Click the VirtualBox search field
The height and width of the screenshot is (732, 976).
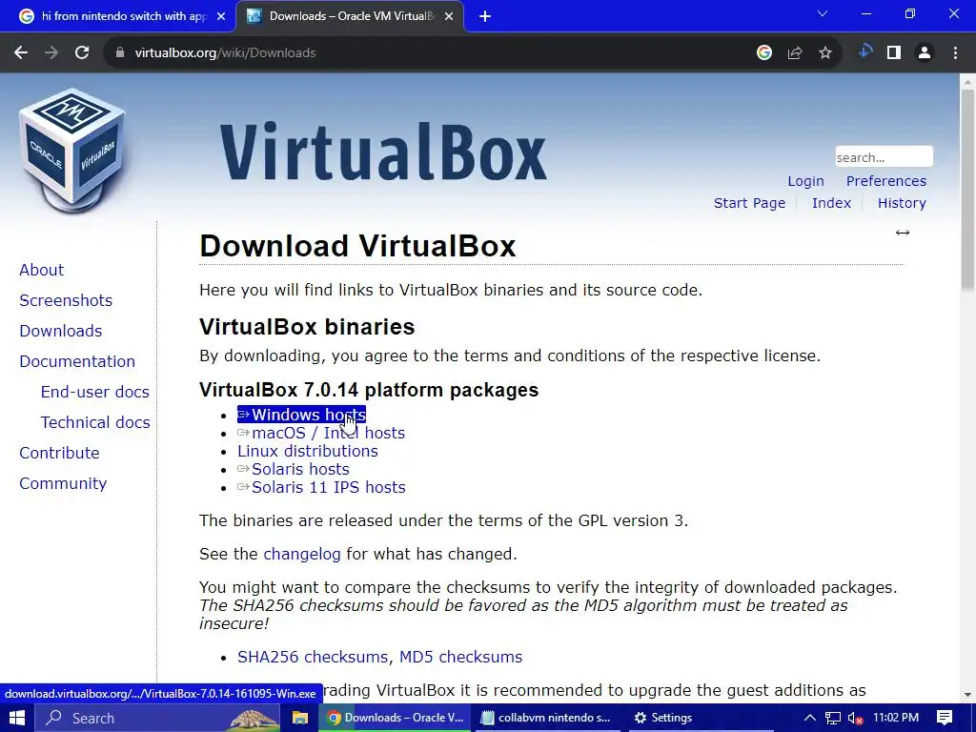(884, 157)
